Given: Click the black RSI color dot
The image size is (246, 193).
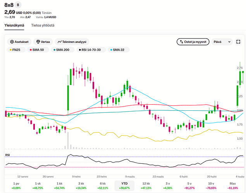Looking at the screenshot, I should point(80,50).
